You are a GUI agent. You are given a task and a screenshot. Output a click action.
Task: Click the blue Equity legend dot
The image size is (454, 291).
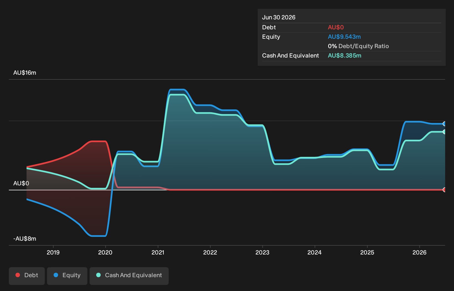pos(56,275)
